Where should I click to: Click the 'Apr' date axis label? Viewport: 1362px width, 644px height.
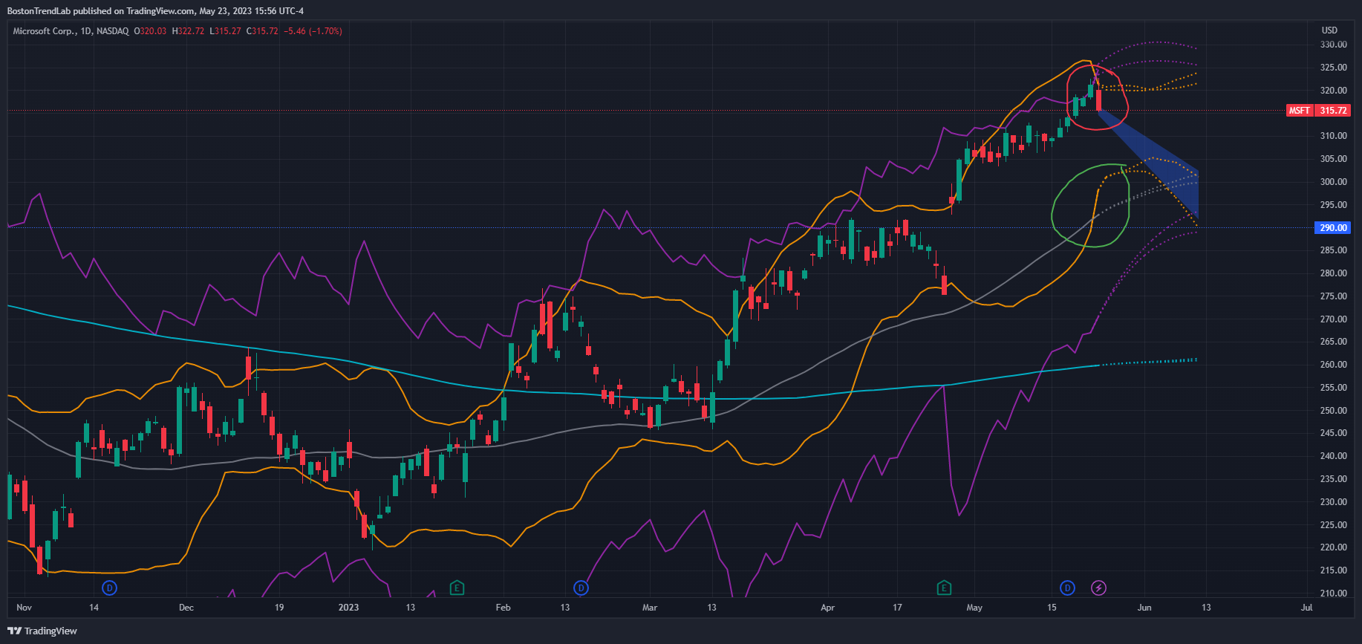827,608
